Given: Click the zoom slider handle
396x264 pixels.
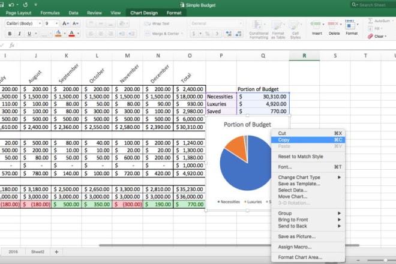Looking at the screenshot, I should click(x=385, y=260).
